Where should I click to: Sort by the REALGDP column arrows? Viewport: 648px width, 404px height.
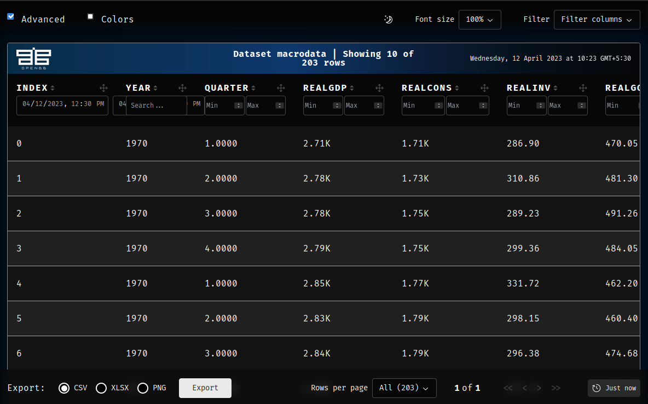tap(352, 88)
